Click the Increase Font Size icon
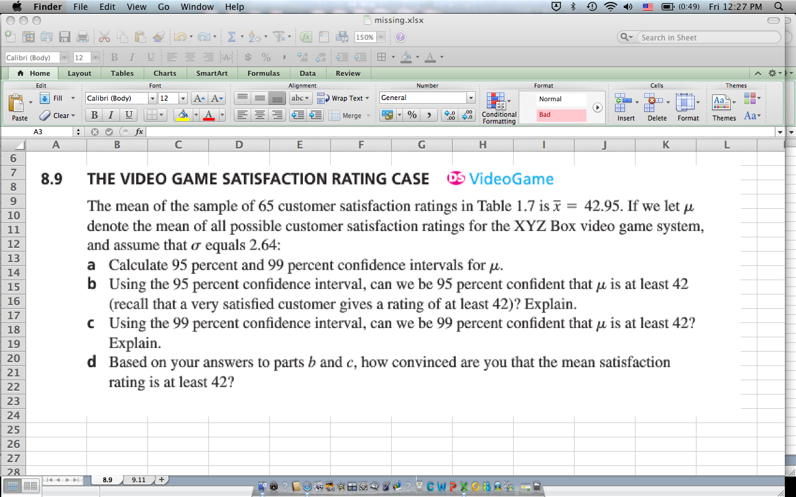796x497 pixels. (x=199, y=98)
